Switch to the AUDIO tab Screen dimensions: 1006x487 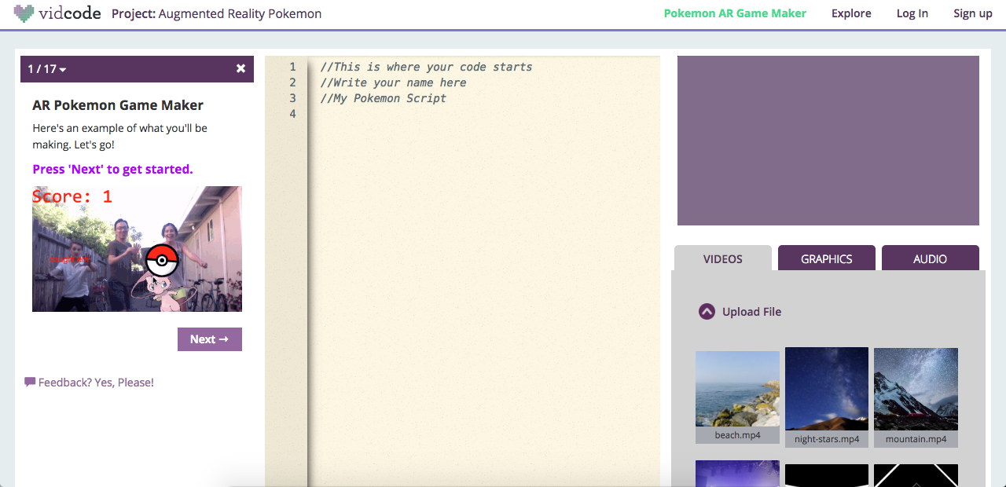(x=930, y=259)
